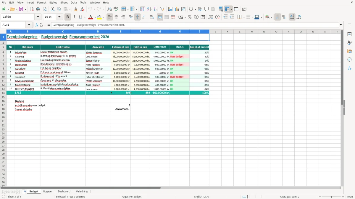Click the formula input line
This screenshot has width=355, height=199.
195,25
